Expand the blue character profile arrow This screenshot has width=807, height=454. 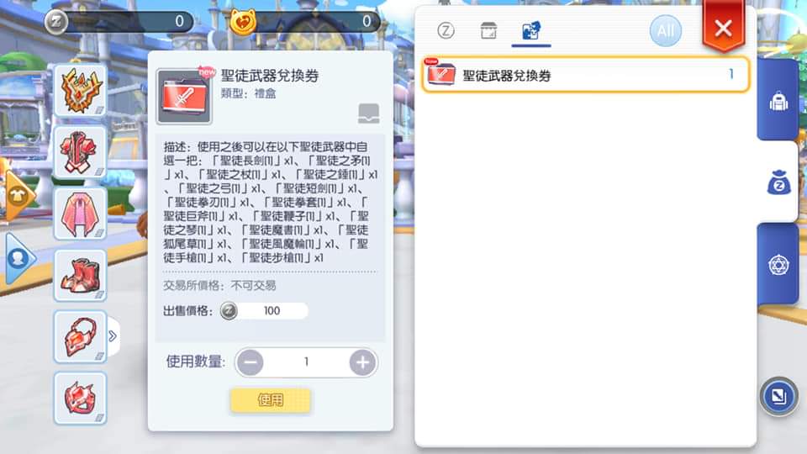(18, 258)
